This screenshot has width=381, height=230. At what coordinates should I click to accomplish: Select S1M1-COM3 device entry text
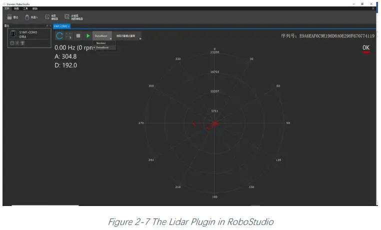point(28,32)
